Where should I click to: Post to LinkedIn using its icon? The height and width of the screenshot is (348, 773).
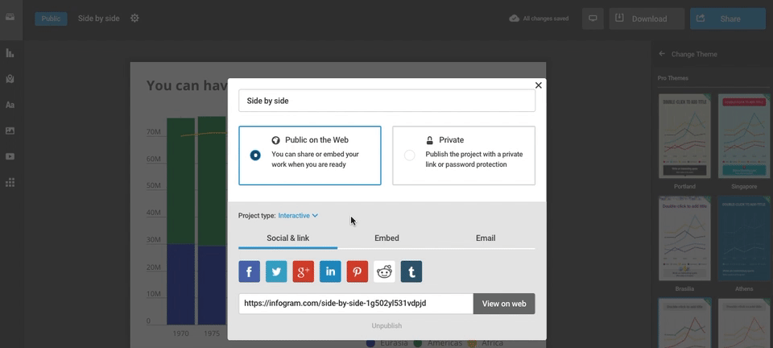330,271
